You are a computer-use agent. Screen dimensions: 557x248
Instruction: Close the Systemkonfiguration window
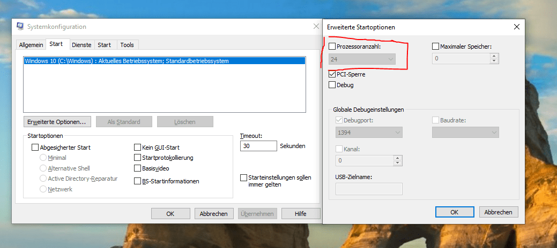pos(316,26)
